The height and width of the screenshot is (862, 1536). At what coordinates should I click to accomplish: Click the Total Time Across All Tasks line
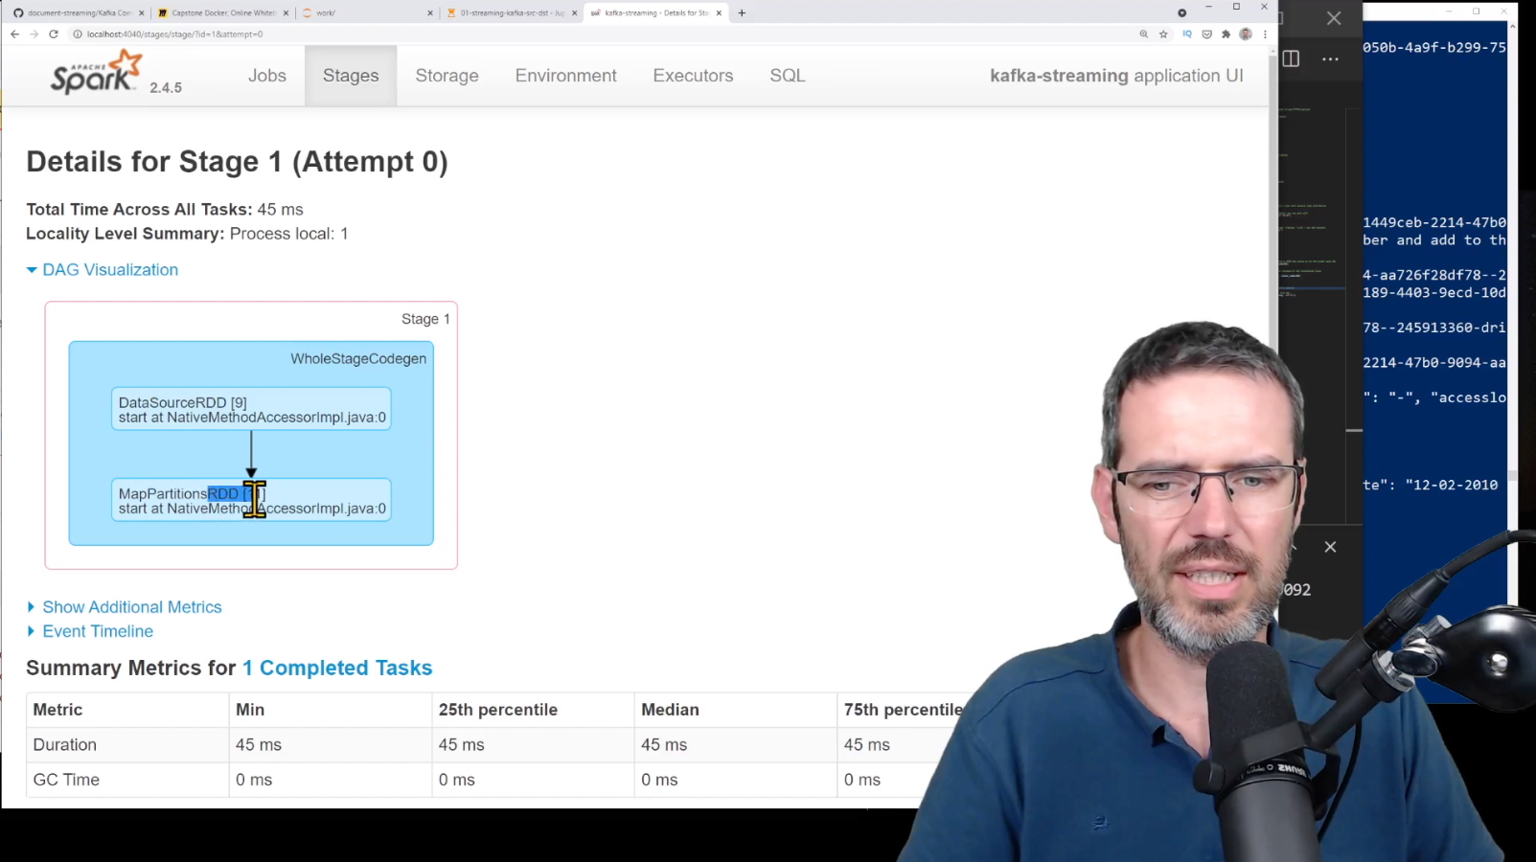tap(165, 210)
